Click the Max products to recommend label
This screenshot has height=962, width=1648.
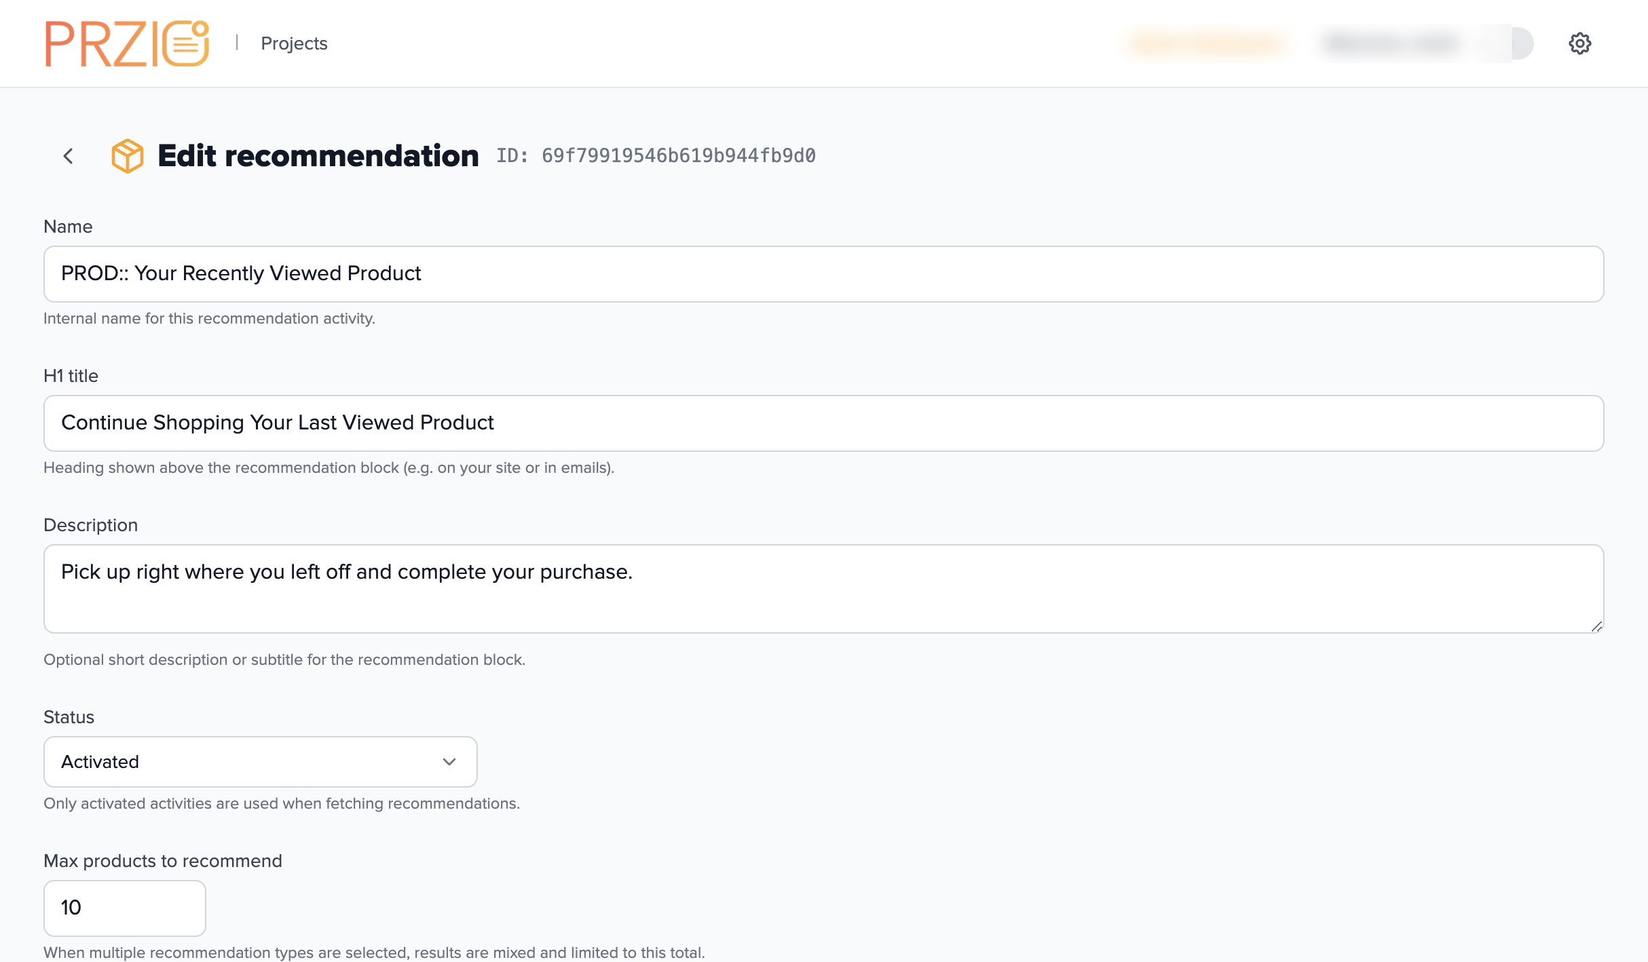coord(163,861)
